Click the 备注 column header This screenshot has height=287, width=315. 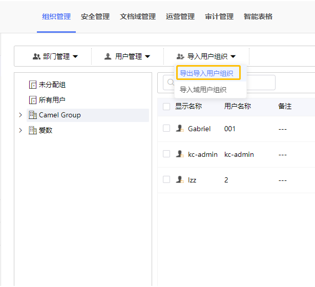(285, 106)
